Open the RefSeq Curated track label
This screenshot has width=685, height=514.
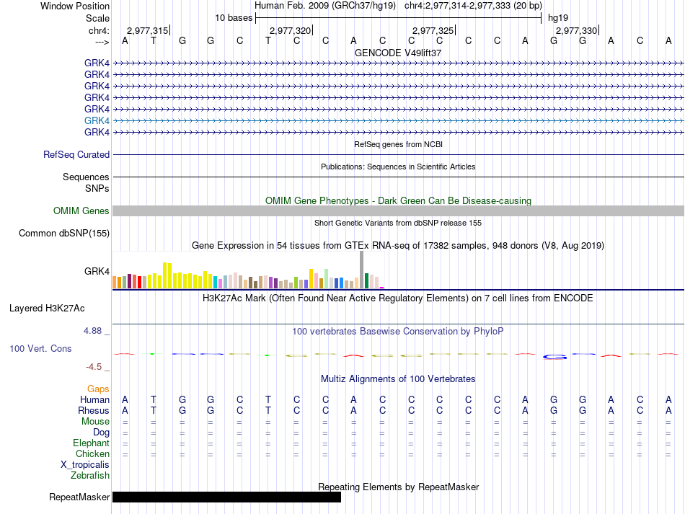[x=76, y=154]
